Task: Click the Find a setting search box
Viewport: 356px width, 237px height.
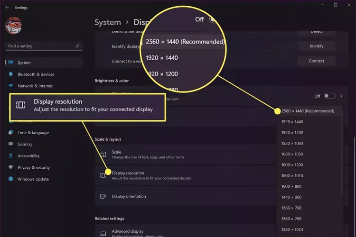Action: pyautogui.click(x=40, y=46)
